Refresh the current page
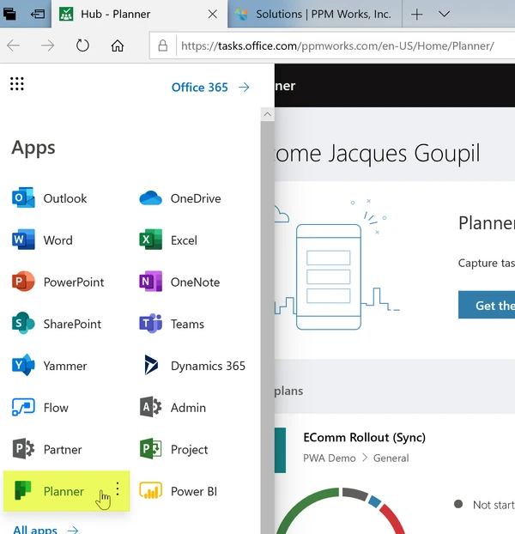The height and width of the screenshot is (534, 515). tap(82, 46)
